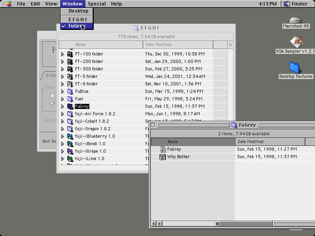Expand the fuji-iGrape 1.0 disclosure triangle
The image size is (315, 236).
[63, 151]
